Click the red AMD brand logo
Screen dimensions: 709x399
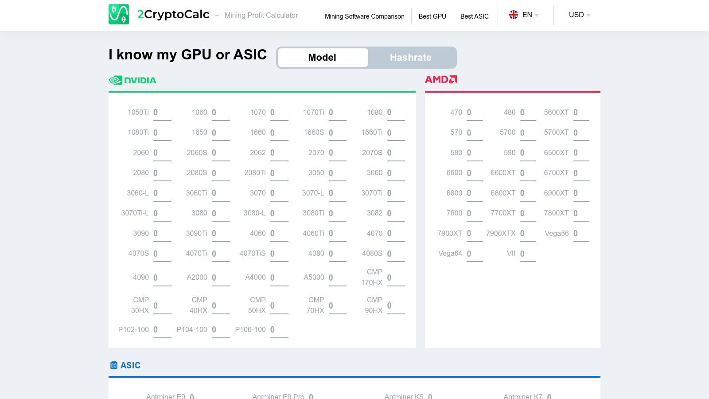441,79
